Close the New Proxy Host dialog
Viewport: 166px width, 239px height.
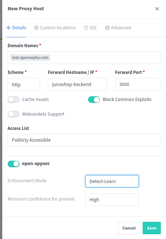tap(157, 9)
